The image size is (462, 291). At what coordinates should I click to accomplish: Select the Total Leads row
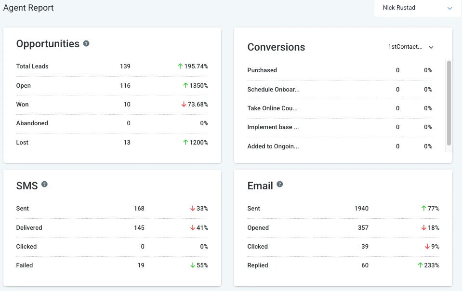[x=112, y=66]
